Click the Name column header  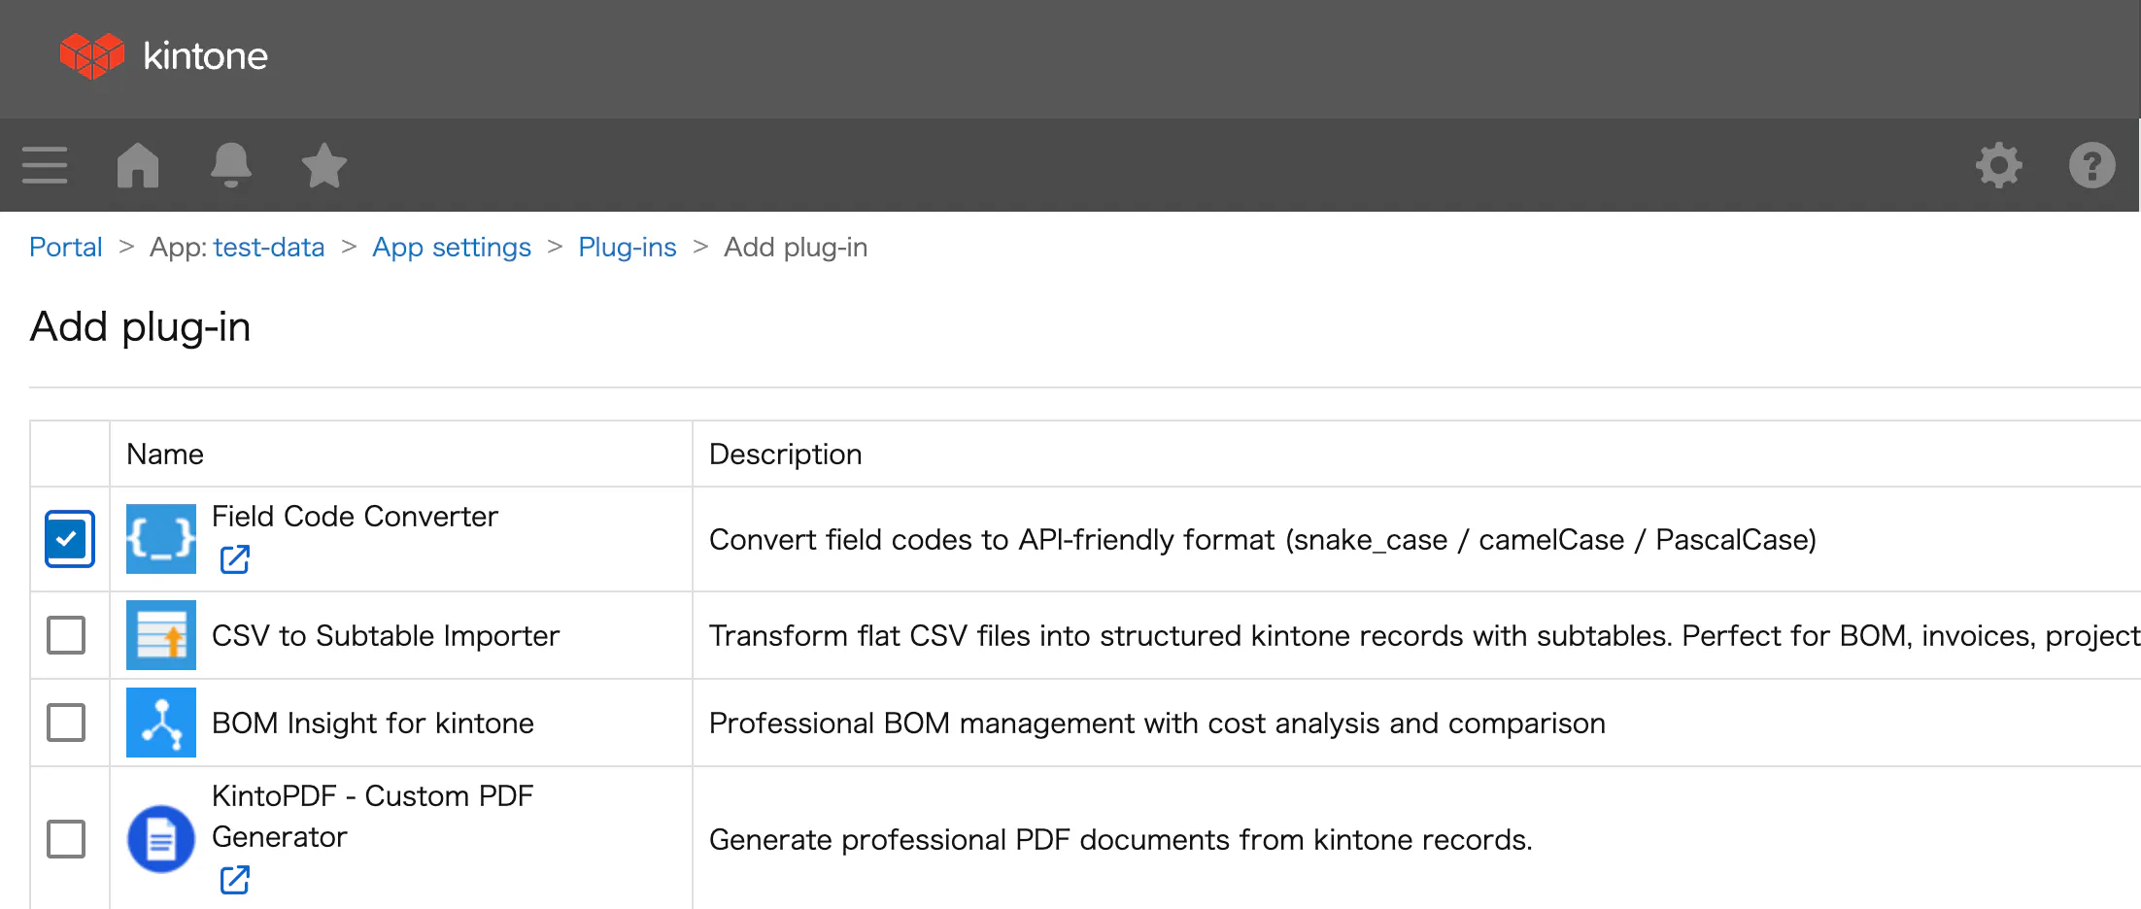pos(165,454)
